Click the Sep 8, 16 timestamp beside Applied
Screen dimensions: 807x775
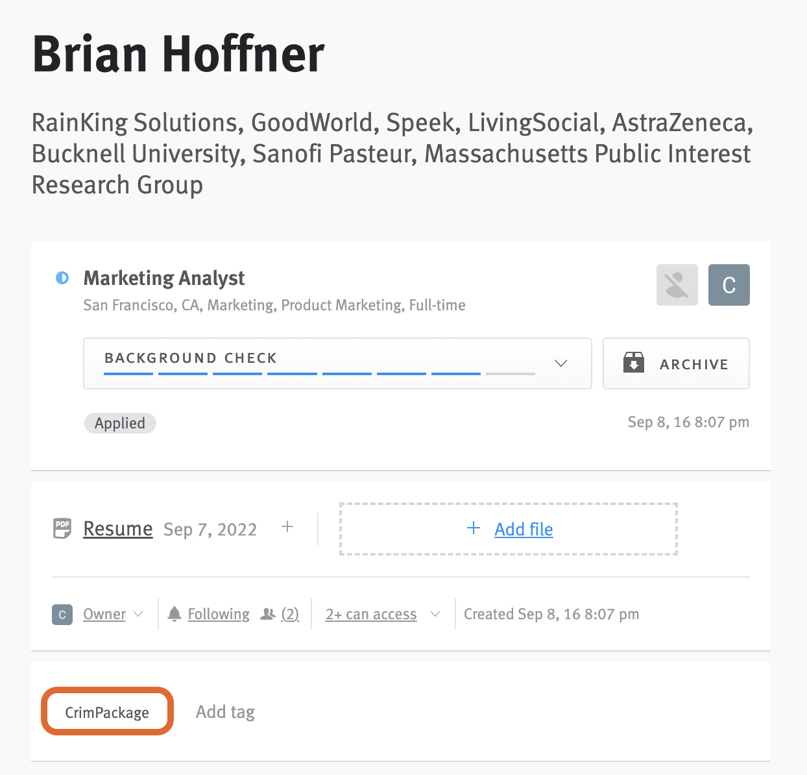688,423
